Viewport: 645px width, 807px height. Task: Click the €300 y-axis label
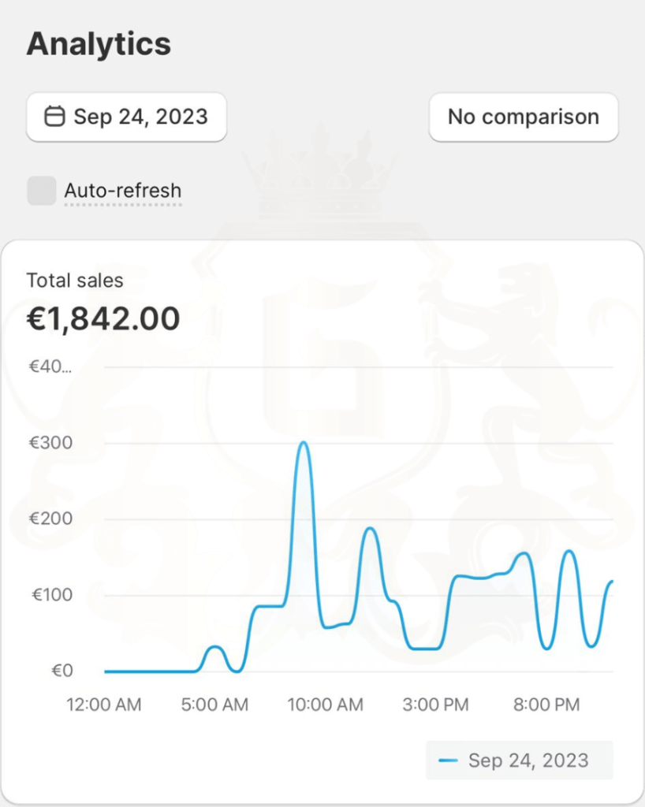[50, 443]
